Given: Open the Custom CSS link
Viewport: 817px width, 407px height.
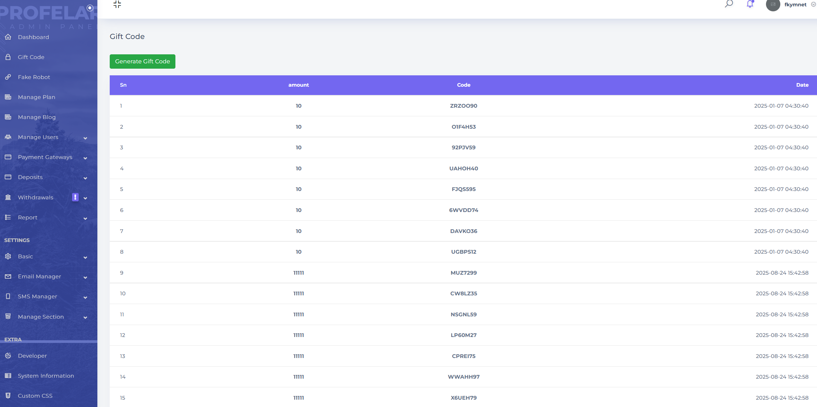Looking at the screenshot, I should pyautogui.click(x=35, y=396).
